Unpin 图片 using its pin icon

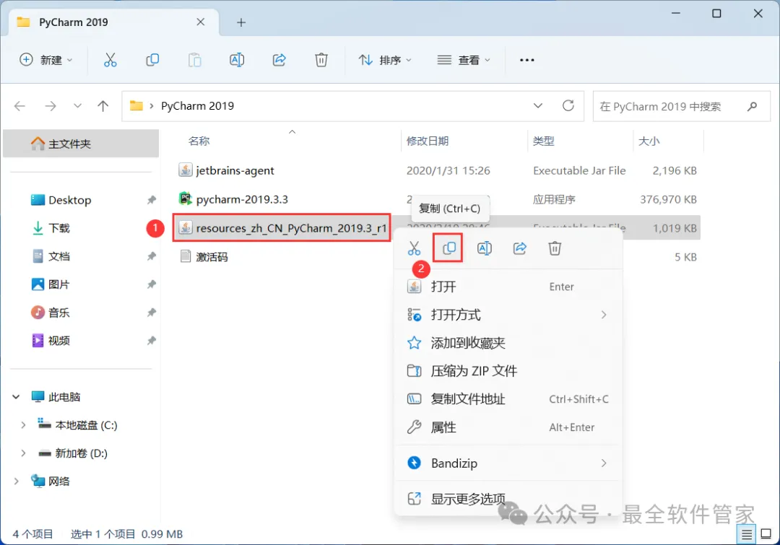[151, 284]
